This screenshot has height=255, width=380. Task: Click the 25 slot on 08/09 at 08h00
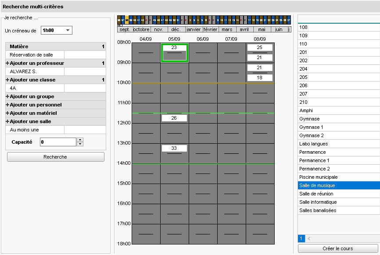point(260,48)
